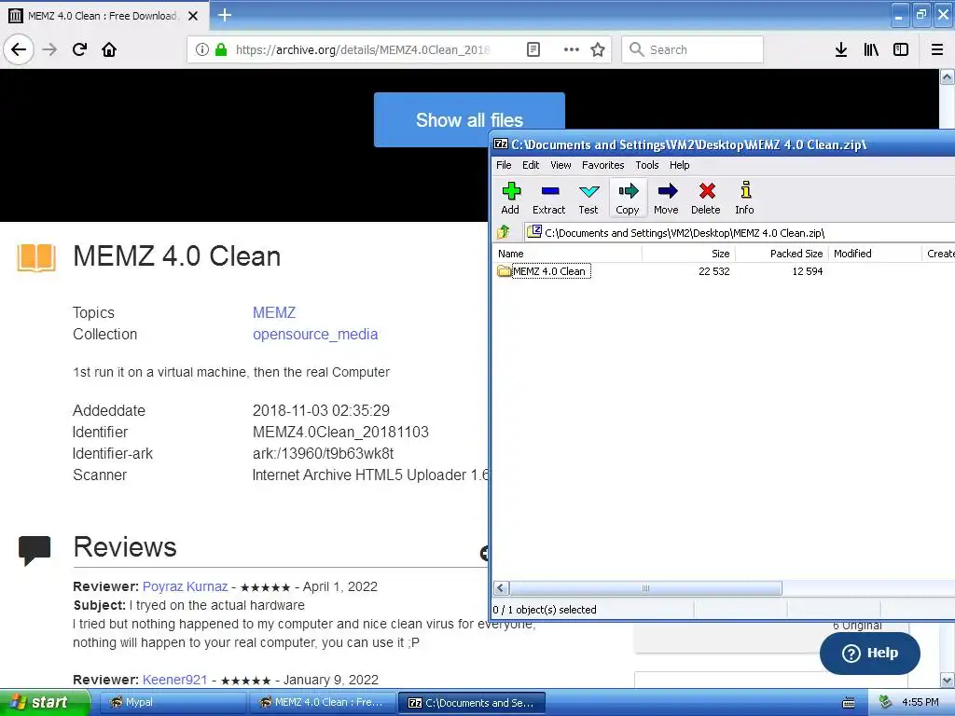The height and width of the screenshot is (716, 955).
Task: Click the 7-Zip path address field
Action: 740,232
